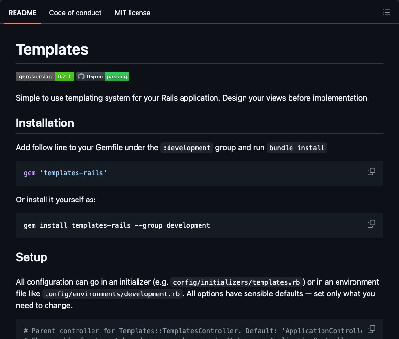Select the README tab
The height and width of the screenshot is (339, 399).
(x=22, y=13)
